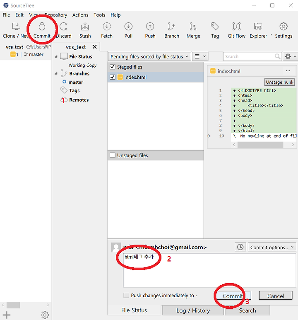Open Git Flow from the toolbar
This screenshot has height=320, width=298.
click(236, 30)
